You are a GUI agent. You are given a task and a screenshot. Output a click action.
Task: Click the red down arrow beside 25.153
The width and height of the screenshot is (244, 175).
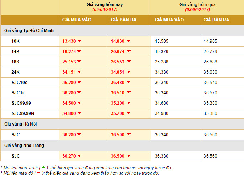click(79, 62)
